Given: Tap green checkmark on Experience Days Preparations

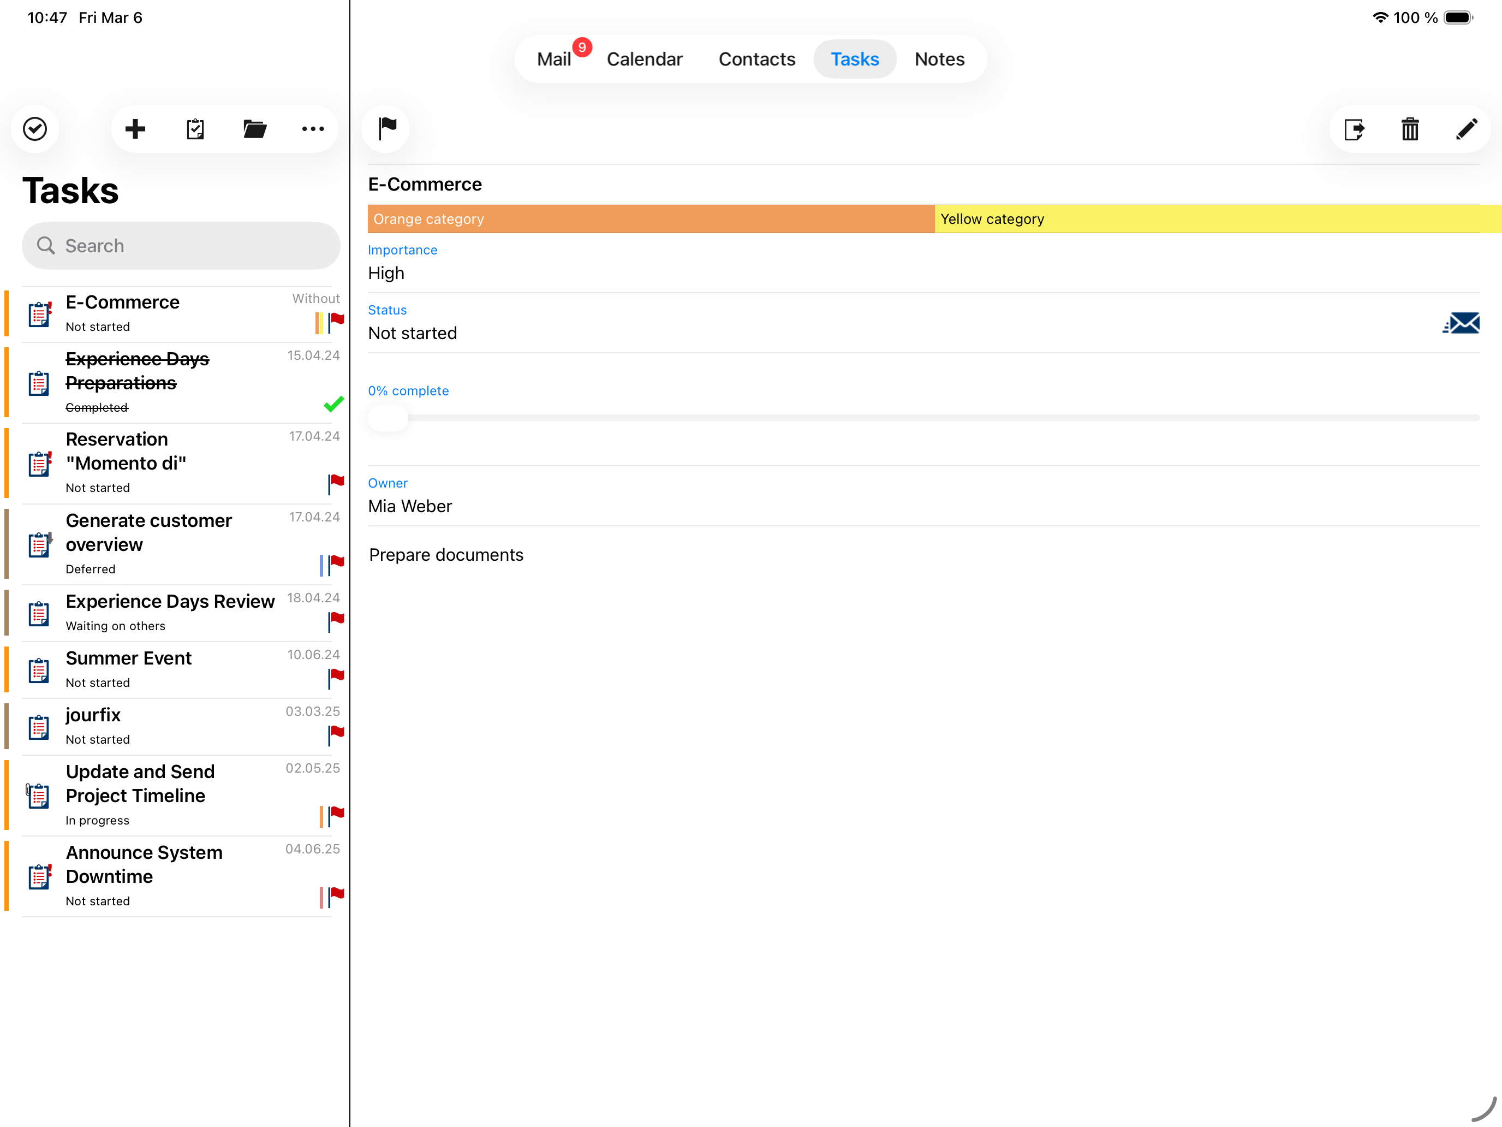Looking at the screenshot, I should (x=333, y=404).
